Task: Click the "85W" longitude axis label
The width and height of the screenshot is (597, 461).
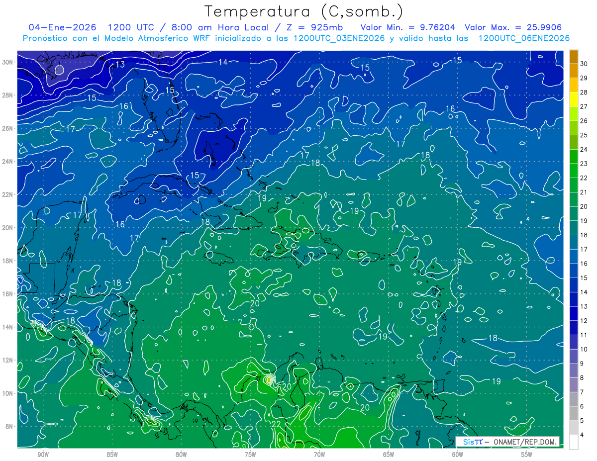Action: [x=112, y=455]
